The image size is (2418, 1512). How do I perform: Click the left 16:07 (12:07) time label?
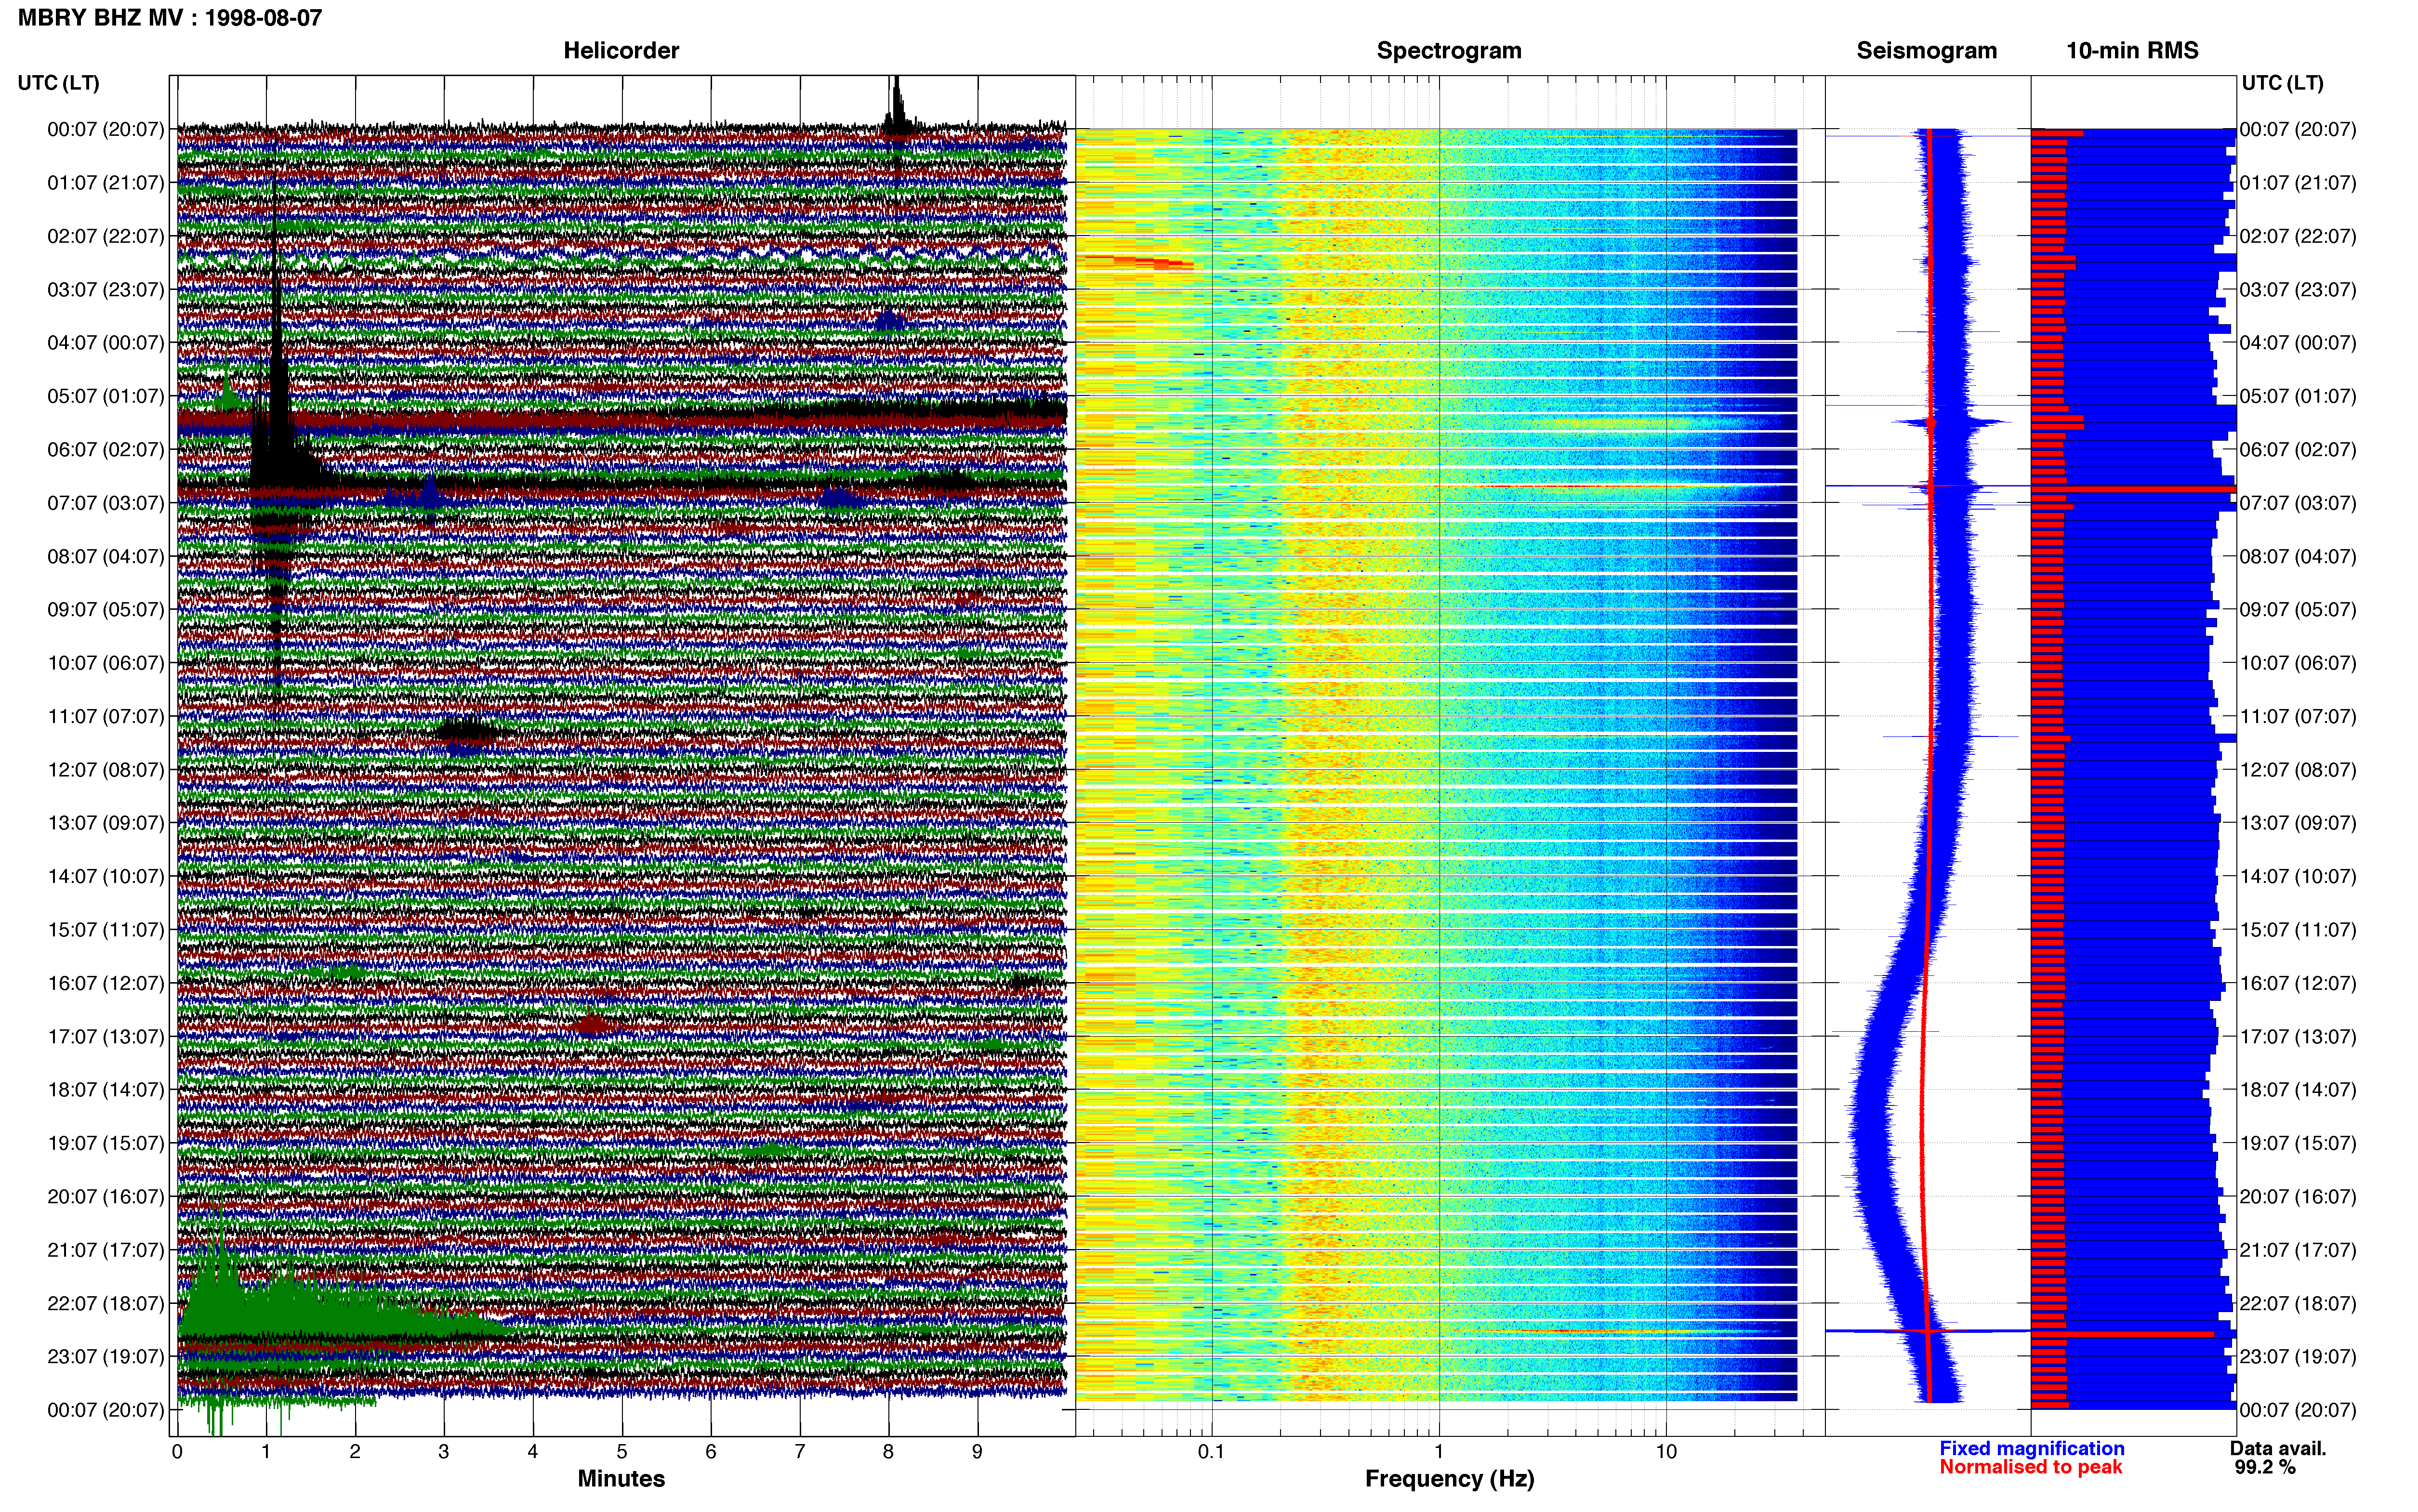click(x=105, y=983)
